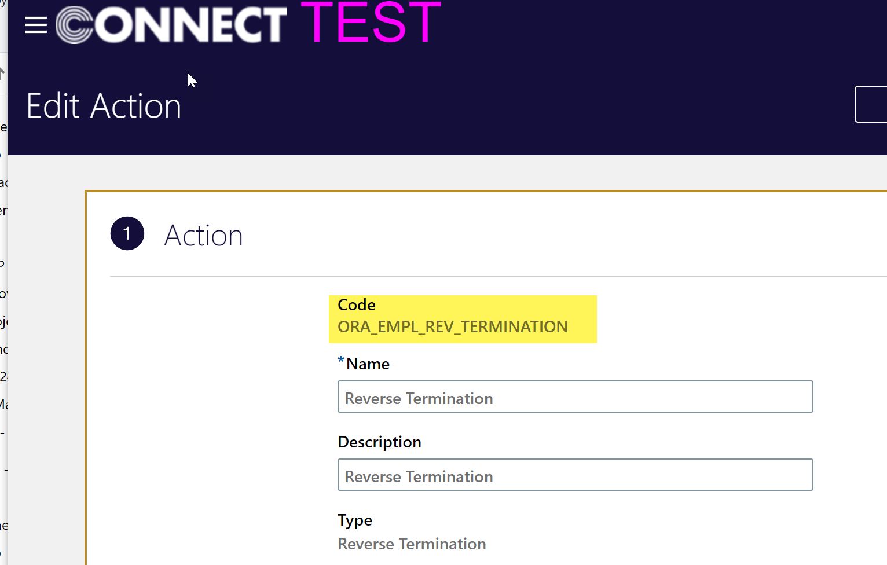Click the required asterisk beside Name
Screen dimensions: 887x565
340,360
